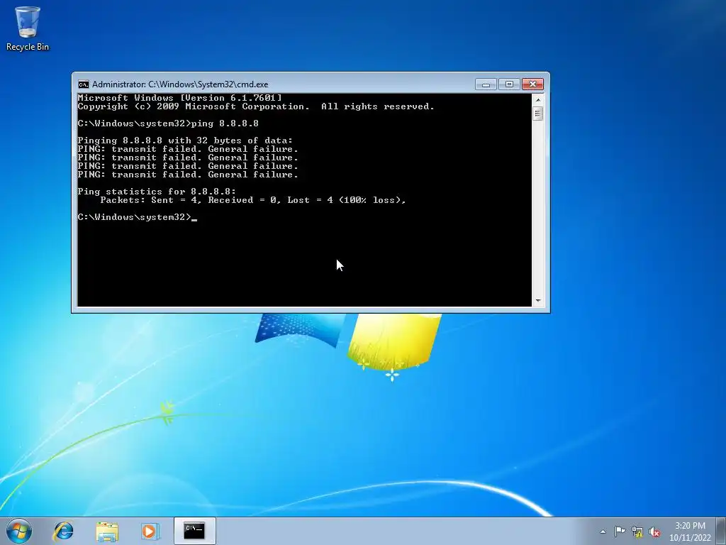Click the network status tray icon
This screenshot has height=545, width=726.
(637, 532)
